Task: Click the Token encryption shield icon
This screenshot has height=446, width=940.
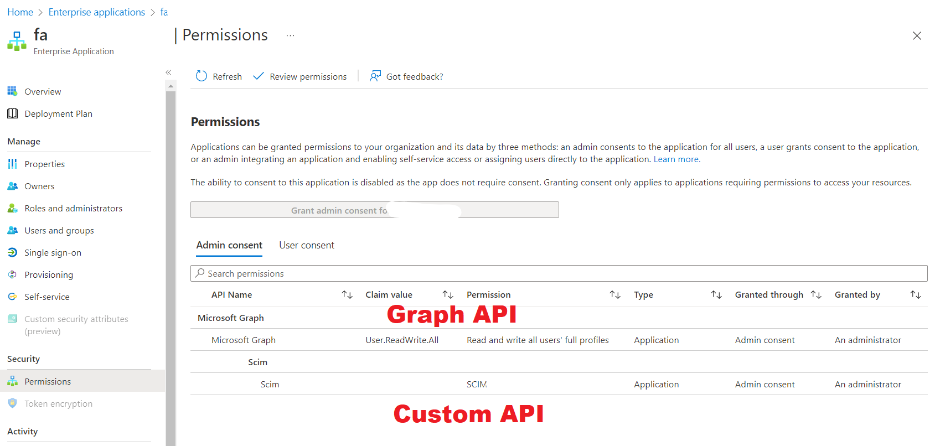Action: point(12,403)
